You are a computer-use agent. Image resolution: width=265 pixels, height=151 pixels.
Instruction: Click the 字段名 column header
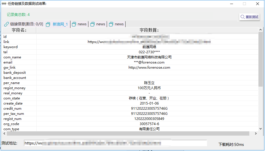(x=19, y=30)
